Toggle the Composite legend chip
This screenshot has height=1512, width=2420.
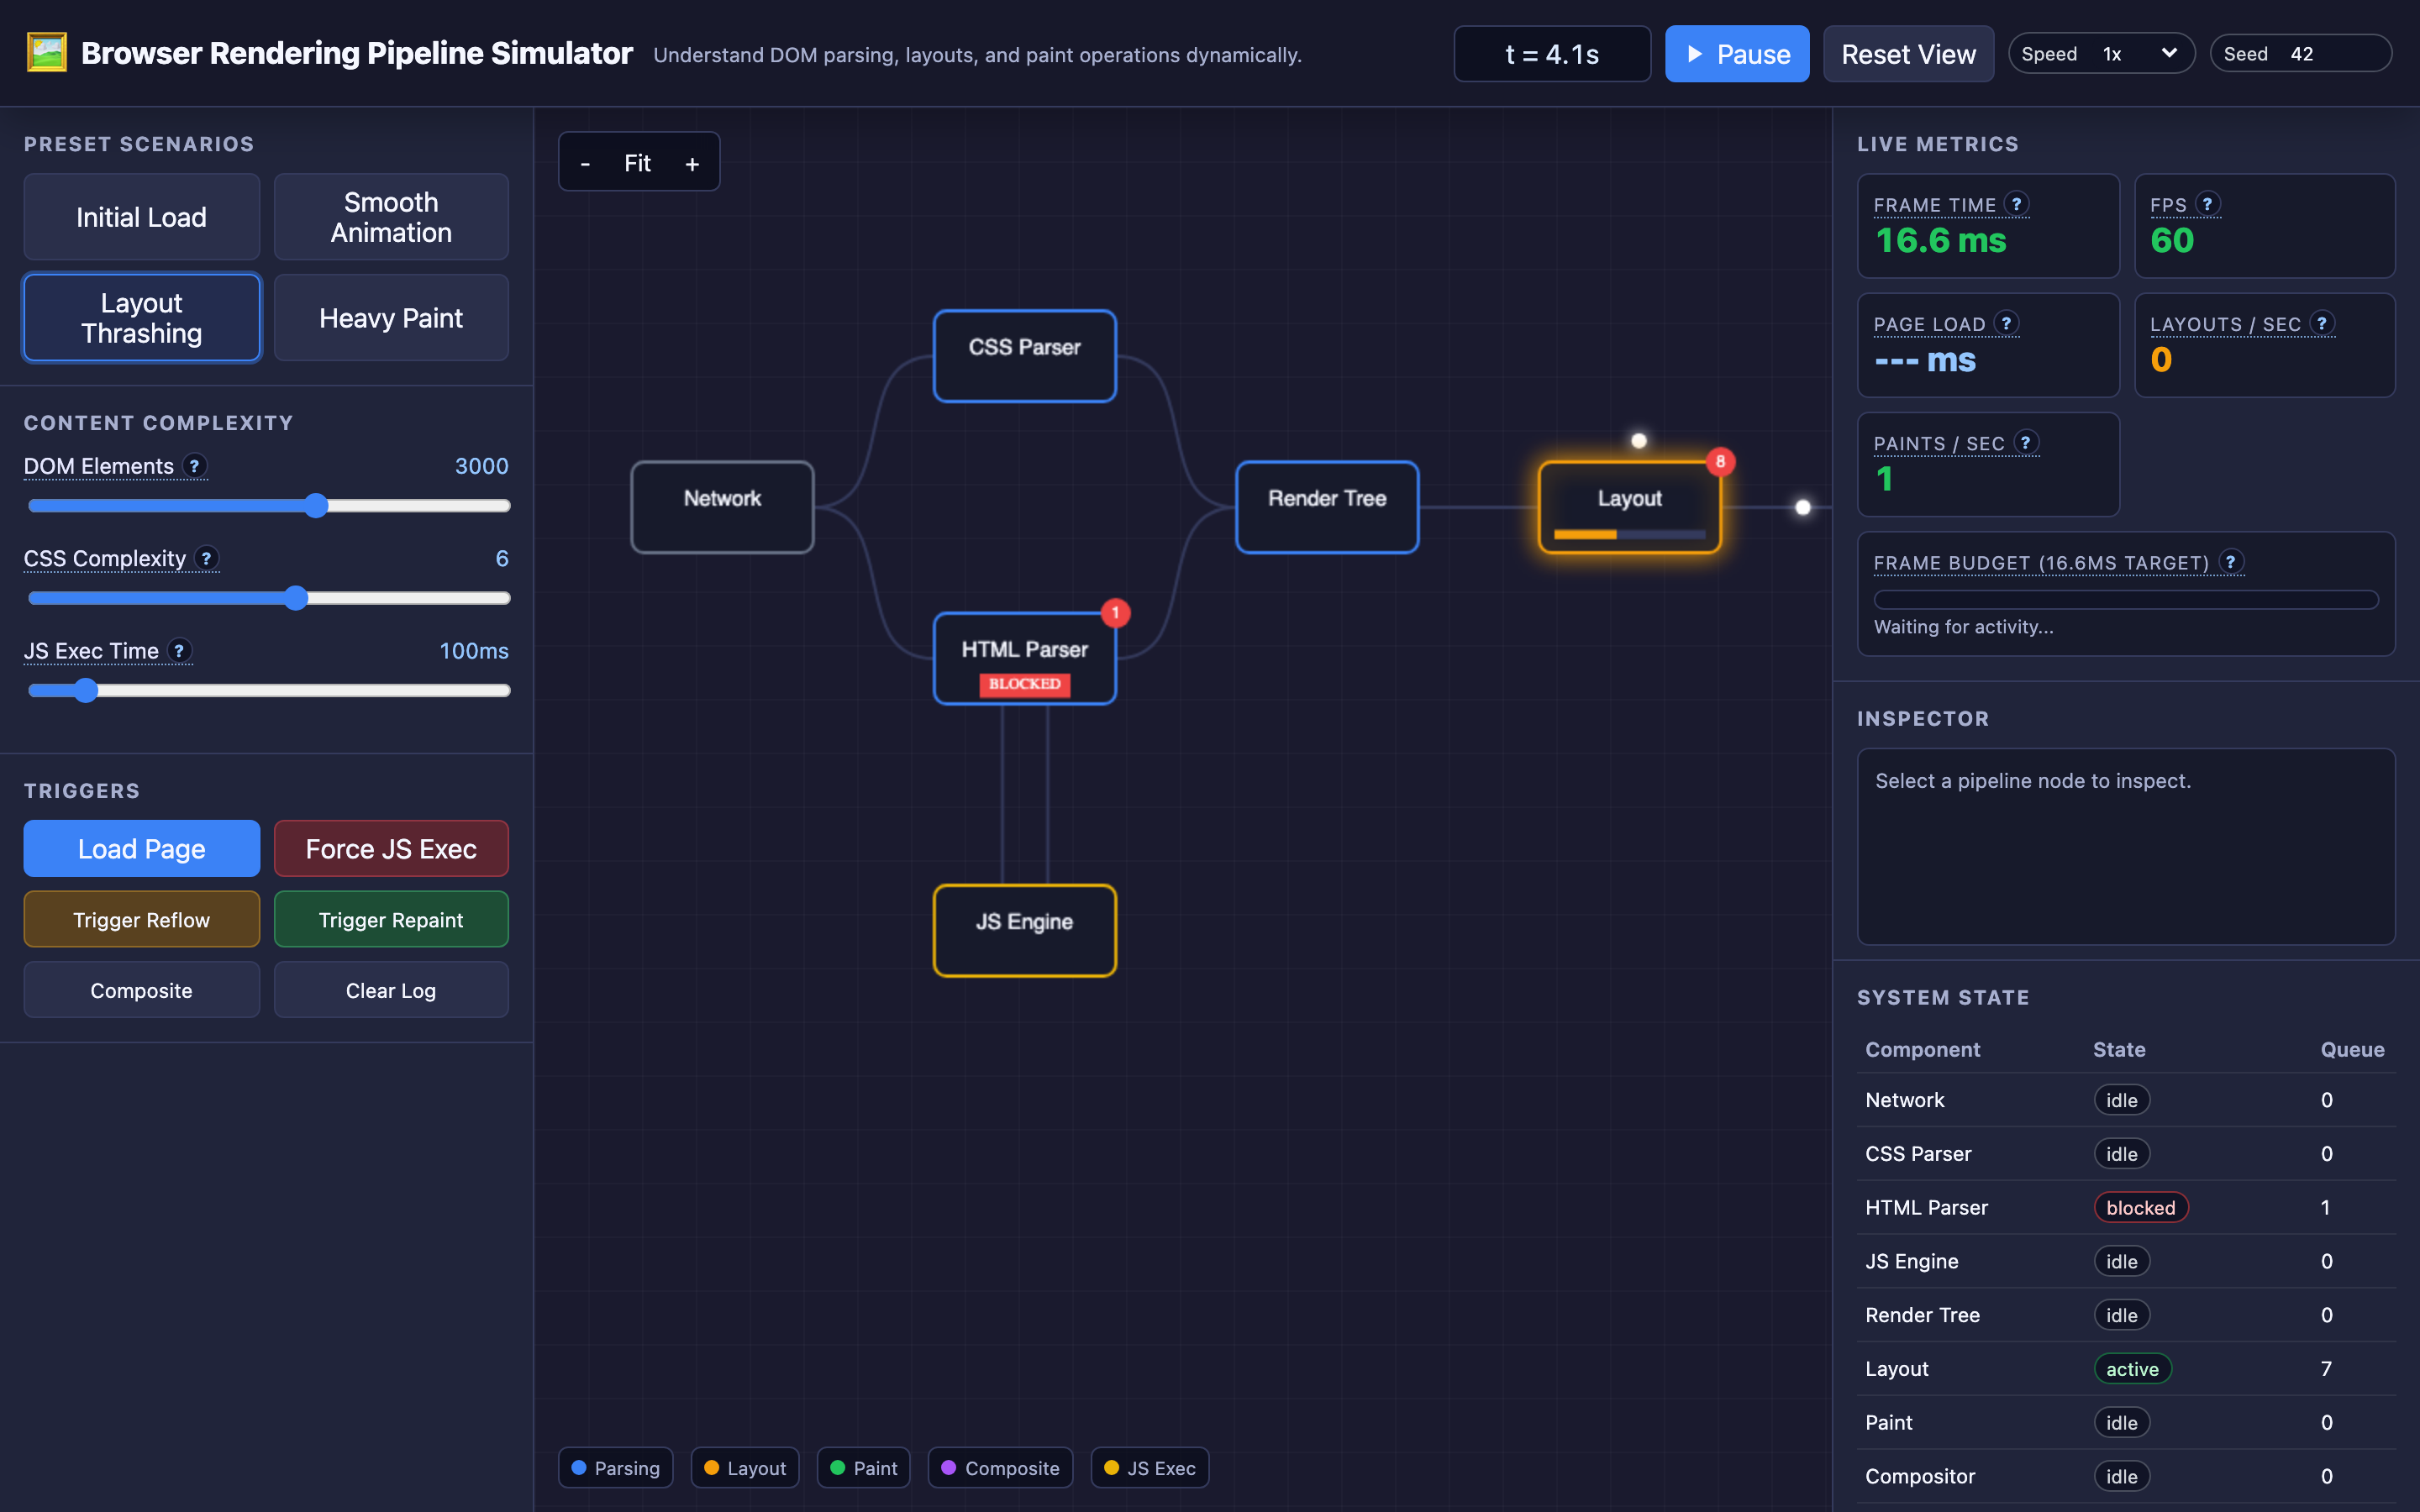(1000, 1468)
